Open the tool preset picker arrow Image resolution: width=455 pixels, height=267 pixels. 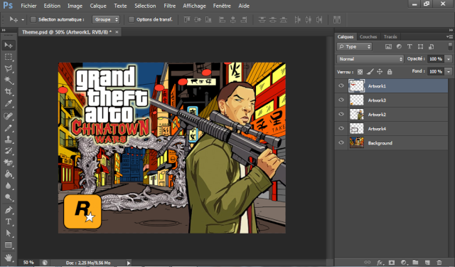(x=23, y=20)
